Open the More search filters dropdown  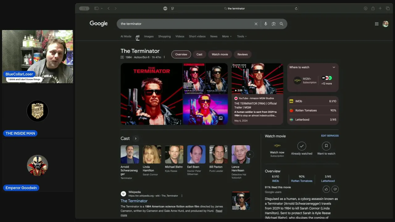(227, 36)
